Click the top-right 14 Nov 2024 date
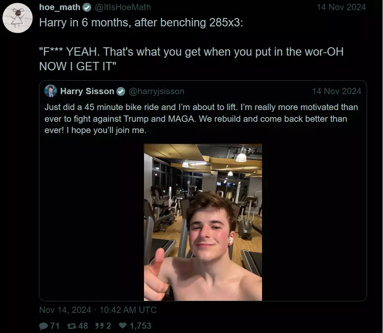 341,8
